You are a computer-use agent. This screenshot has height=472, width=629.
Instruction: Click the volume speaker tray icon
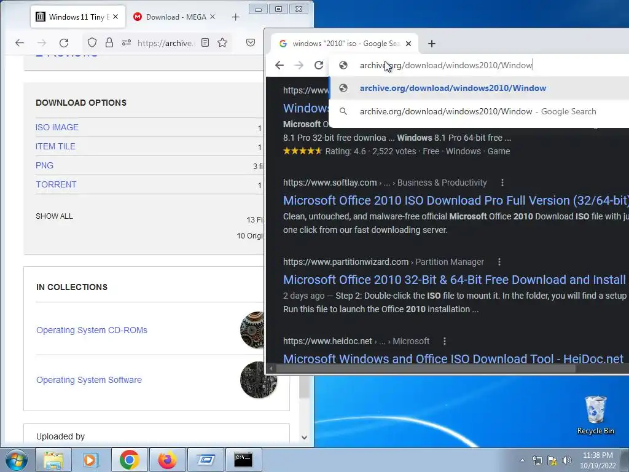(567, 460)
